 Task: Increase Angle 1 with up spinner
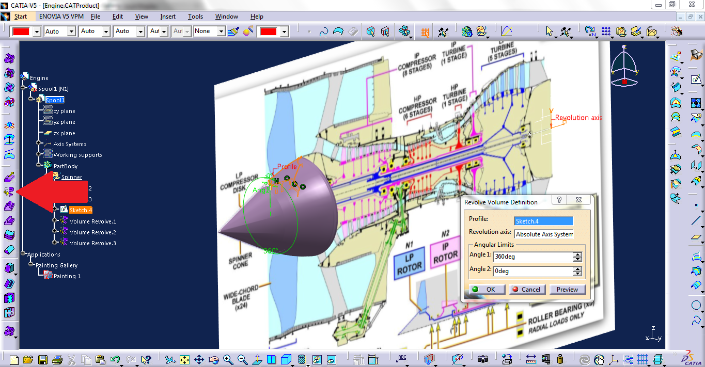click(577, 254)
